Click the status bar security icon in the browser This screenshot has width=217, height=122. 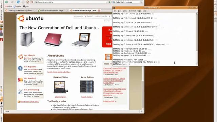[x=141, y=111]
